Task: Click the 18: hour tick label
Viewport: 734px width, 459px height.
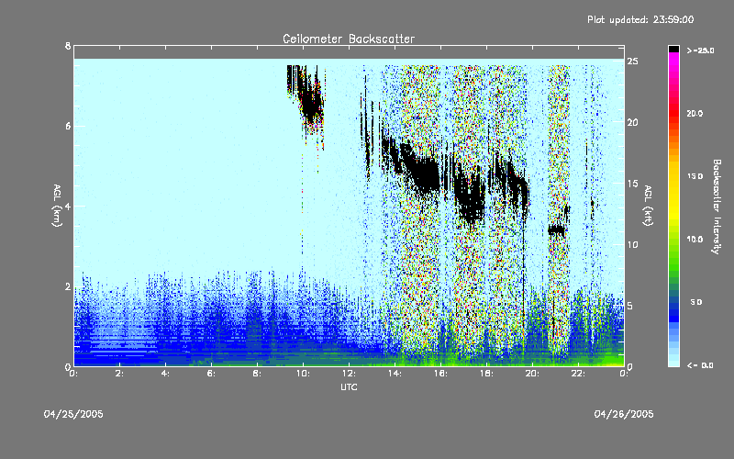Action: point(486,374)
